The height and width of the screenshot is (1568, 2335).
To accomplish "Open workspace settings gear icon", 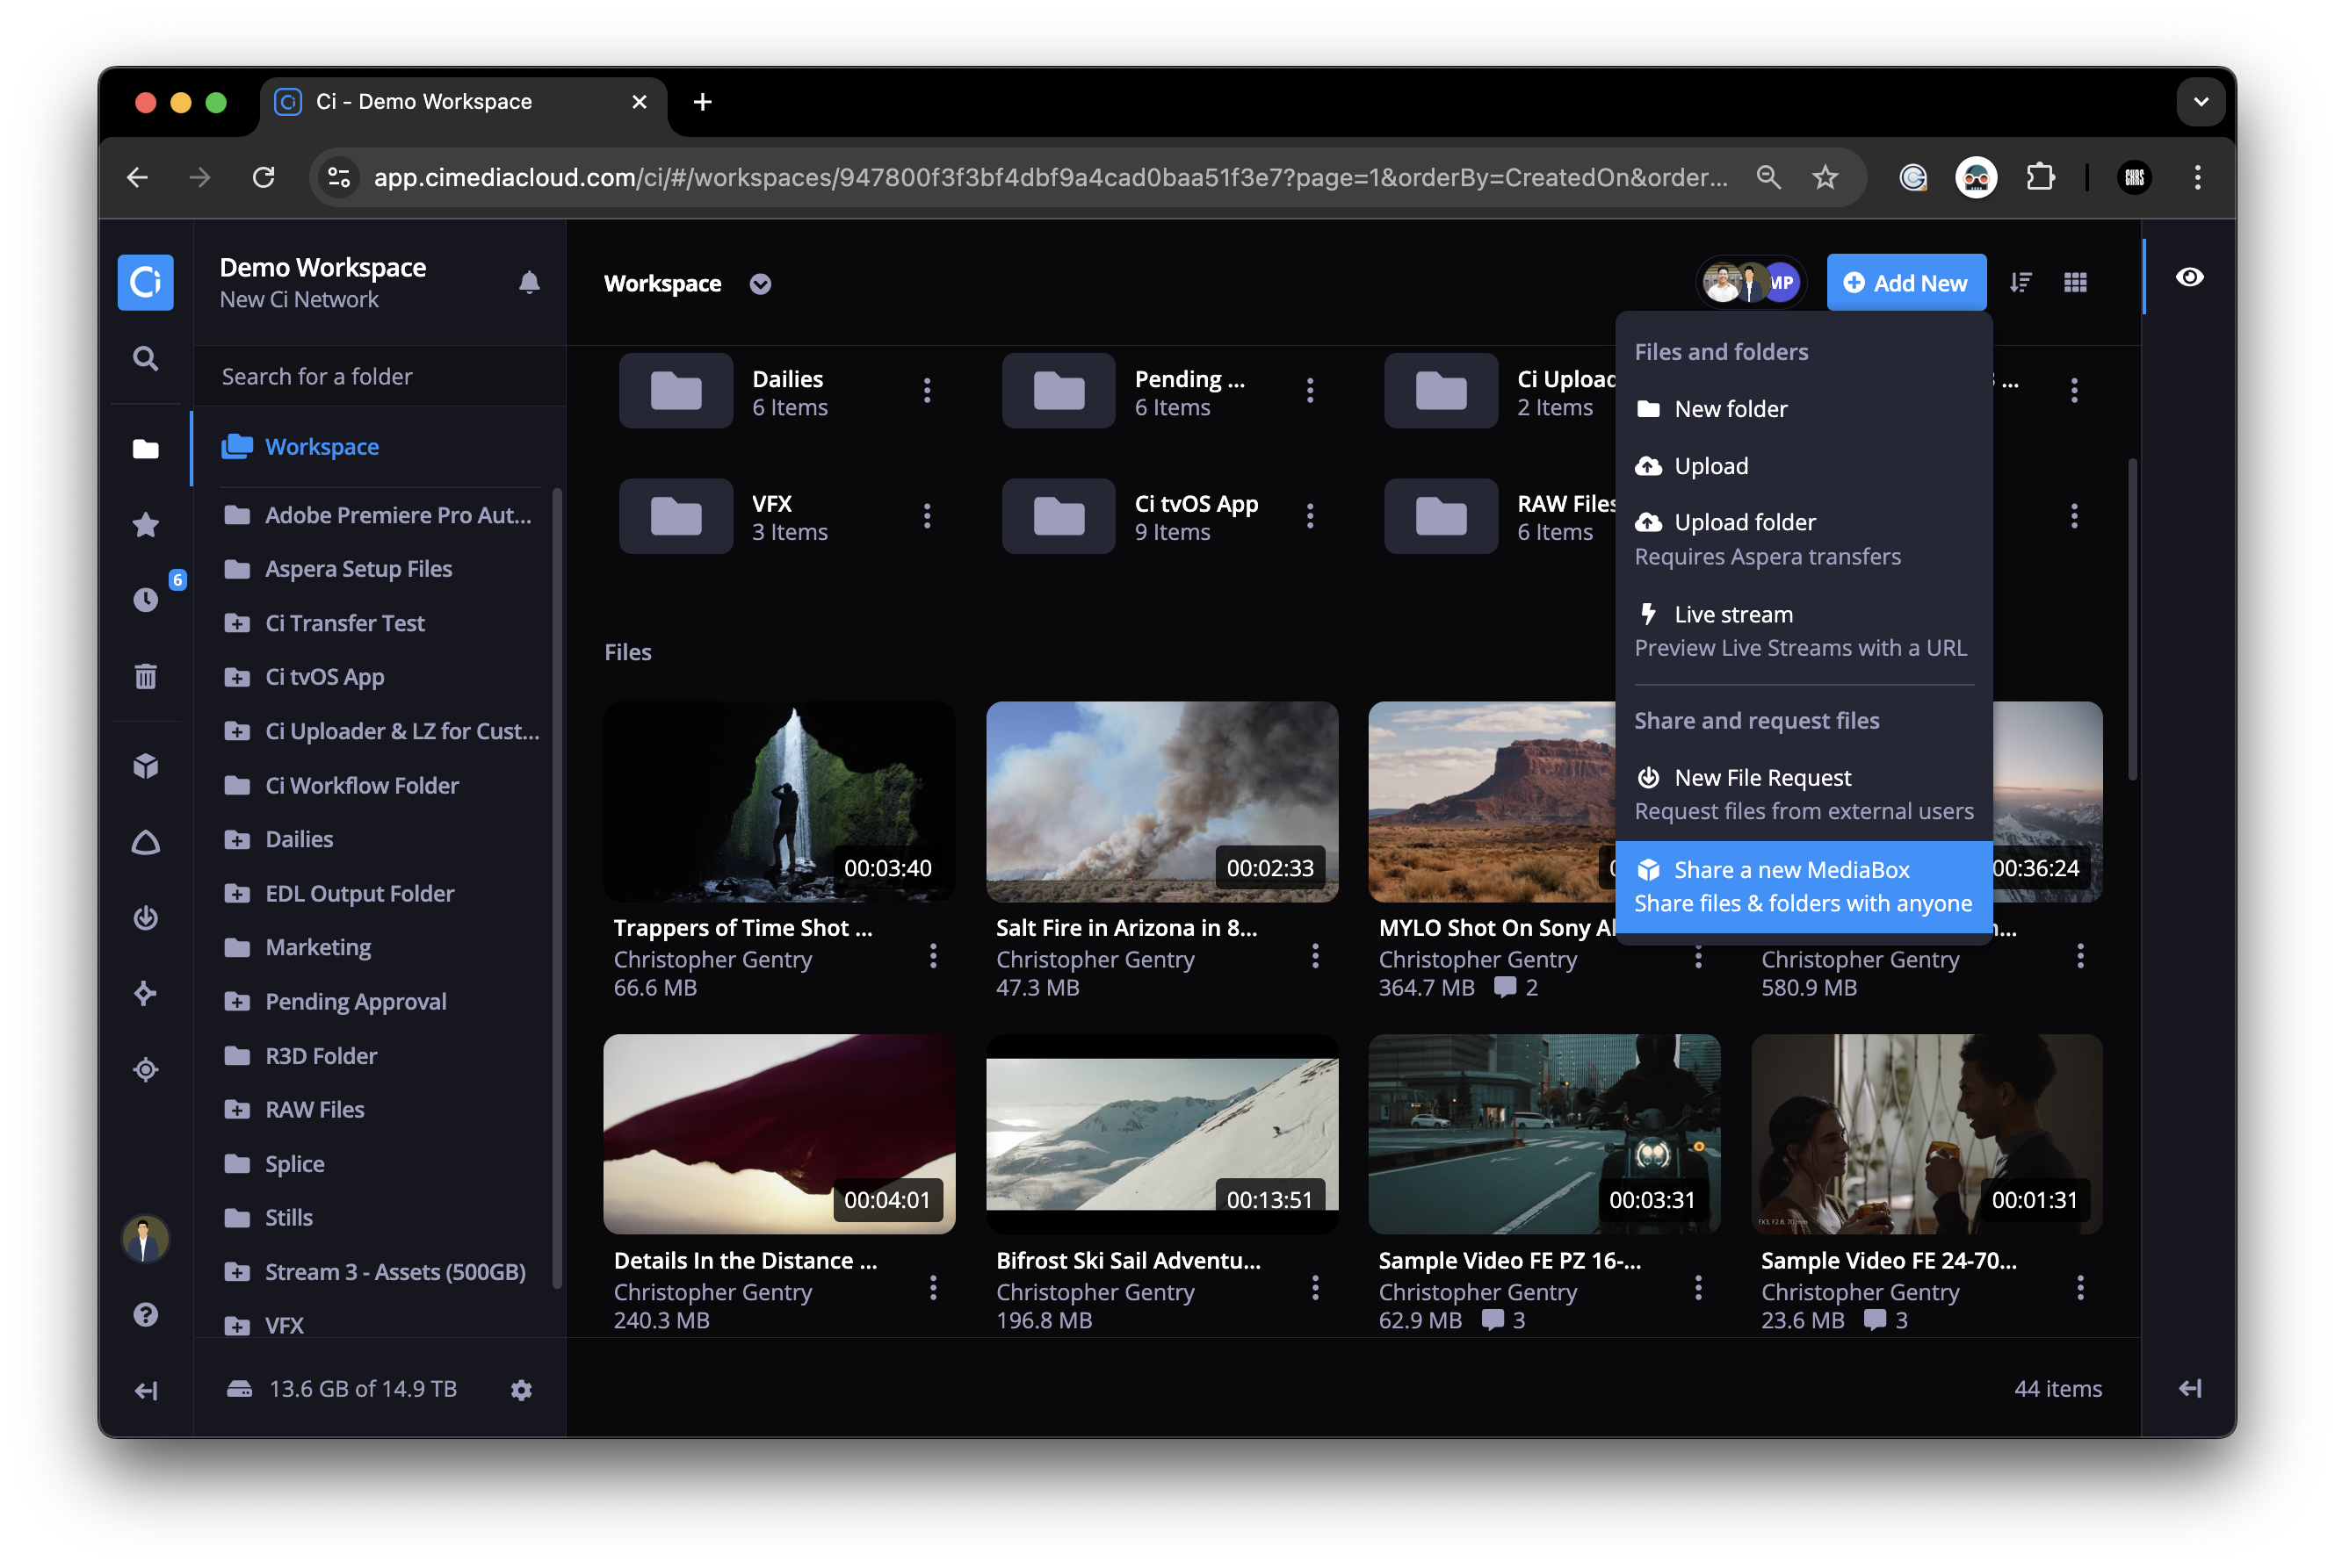I will point(521,1390).
